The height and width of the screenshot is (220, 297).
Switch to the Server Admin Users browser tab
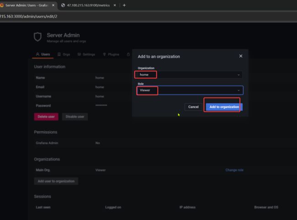click(x=28, y=5)
